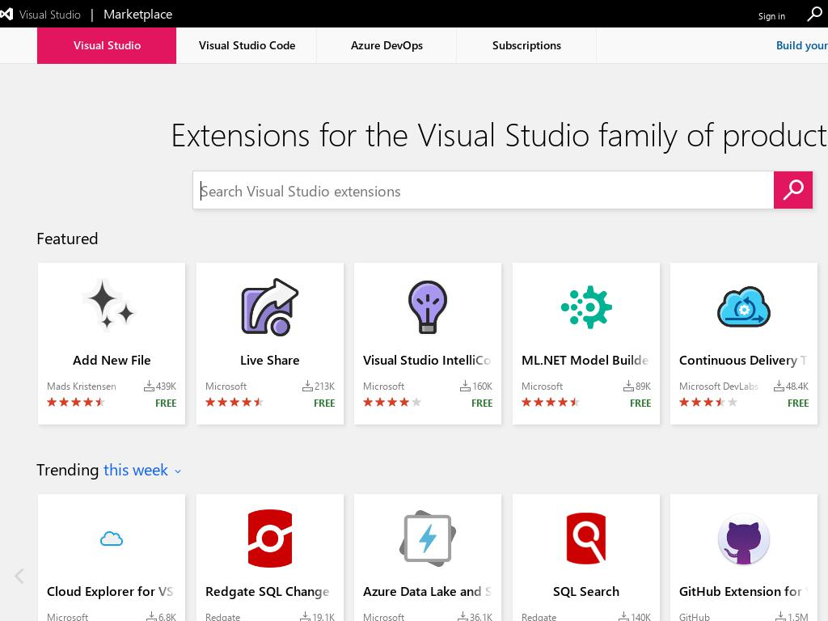Click the star rating of Add New File
This screenshot has width=828, height=621.
(76, 403)
